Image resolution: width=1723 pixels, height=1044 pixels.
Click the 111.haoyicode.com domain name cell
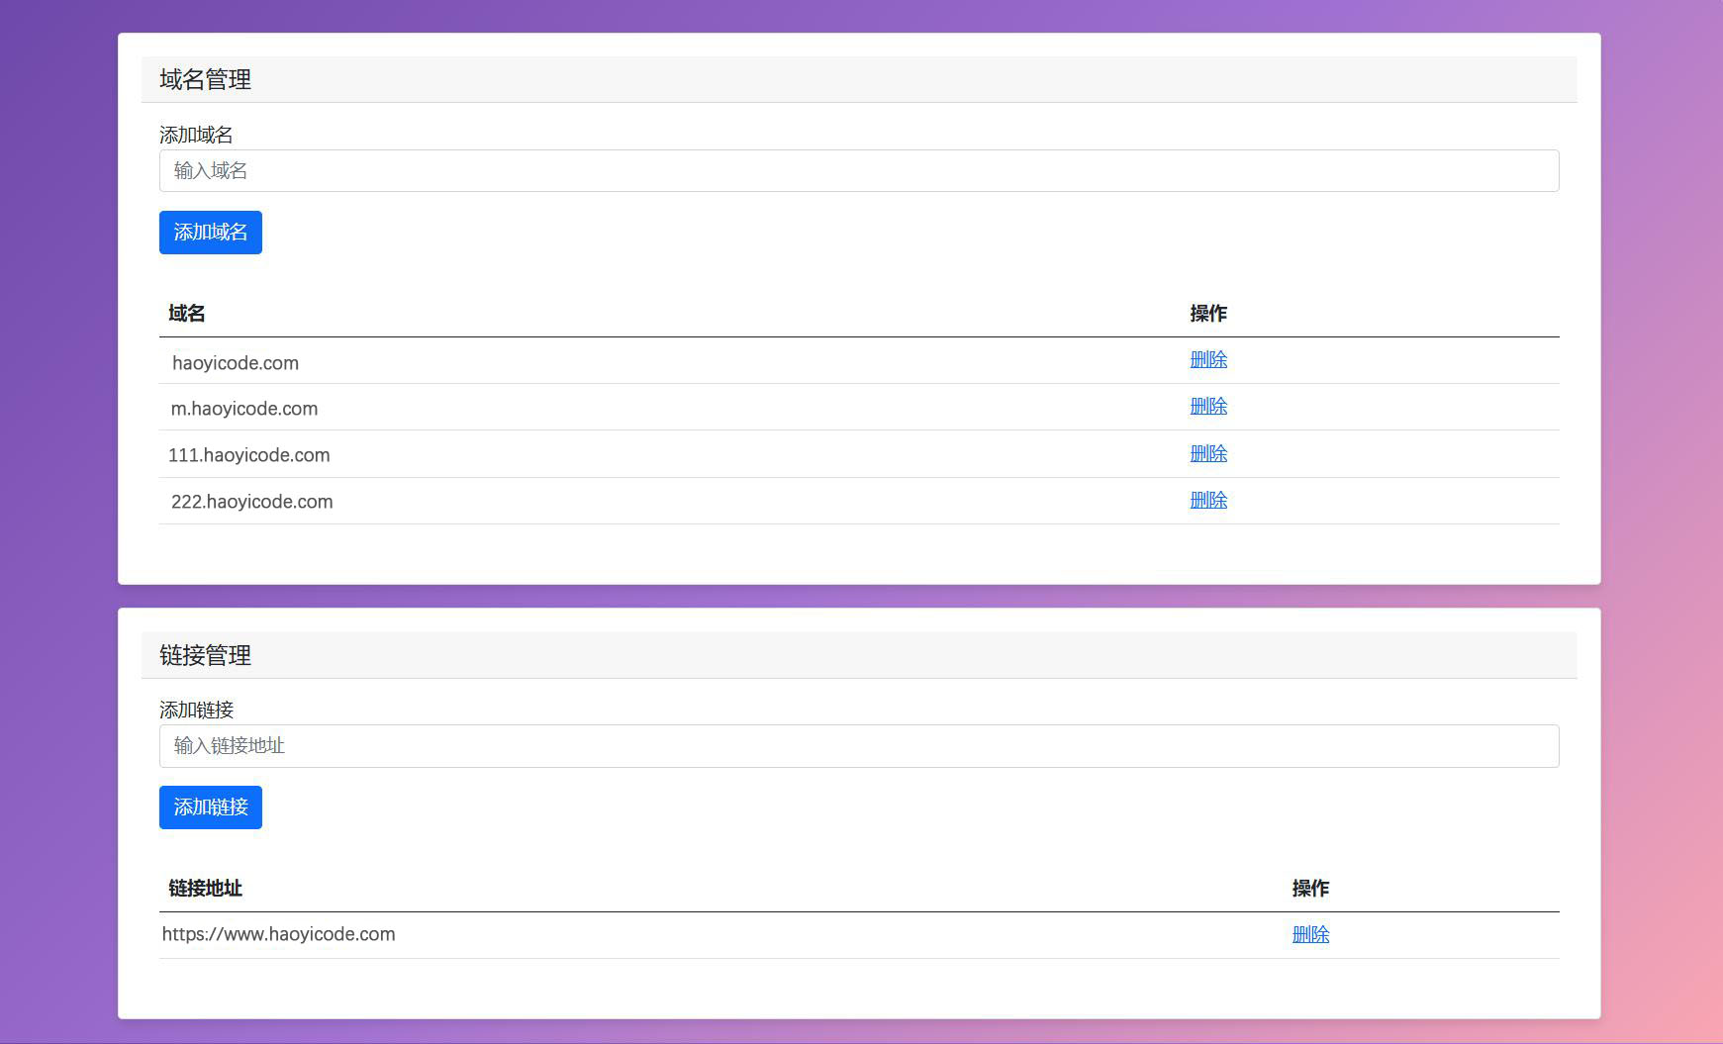[249, 455]
